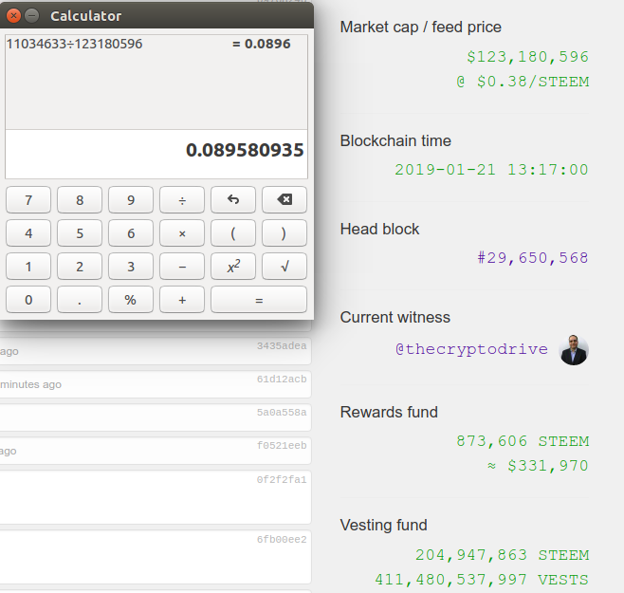Click the Market cap / feed price heading

click(x=421, y=28)
